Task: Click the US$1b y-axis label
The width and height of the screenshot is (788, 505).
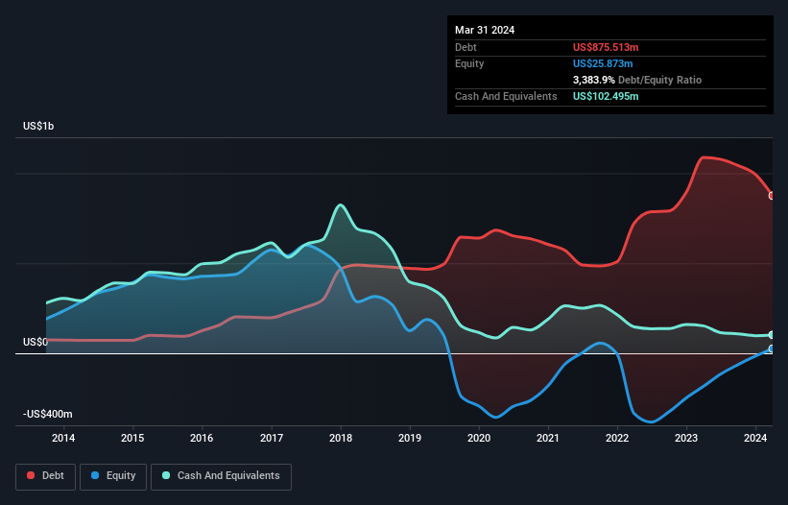Action: pos(38,126)
